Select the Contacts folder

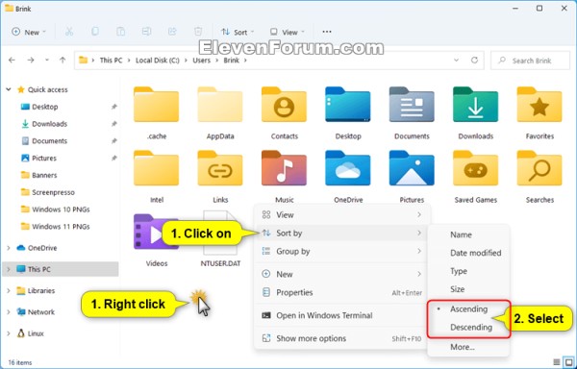(284, 113)
